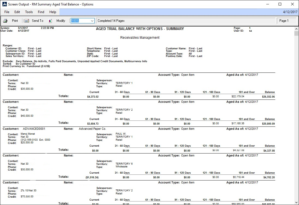Viewport: 299px width, 205px height.
Task: Open the zoom percentage dropdown
Action: click(x=92, y=20)
